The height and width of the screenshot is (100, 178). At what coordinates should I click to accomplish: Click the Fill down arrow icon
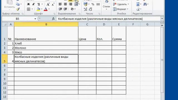138,4
